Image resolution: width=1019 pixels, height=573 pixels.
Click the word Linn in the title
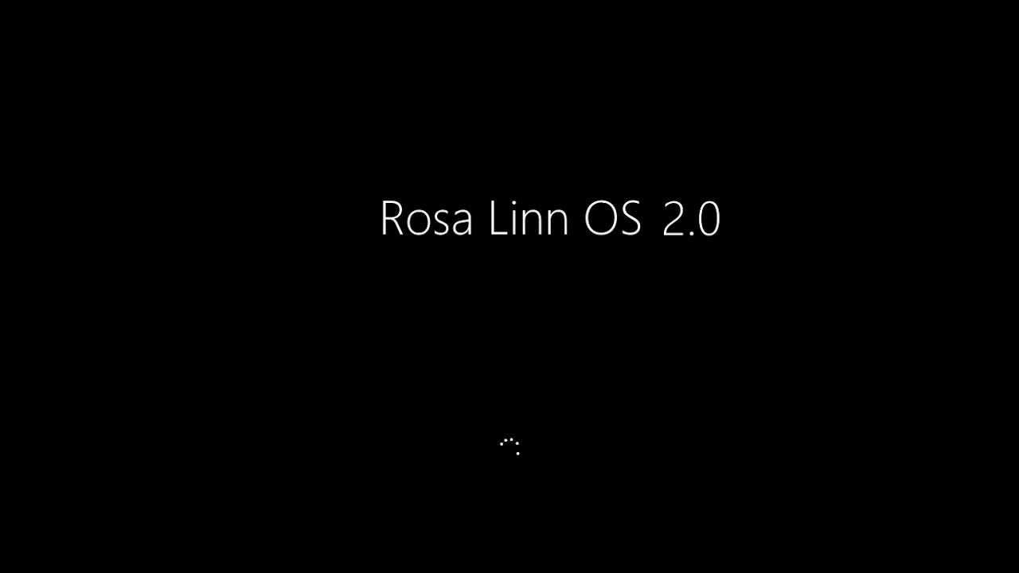[x=529, y=218]
